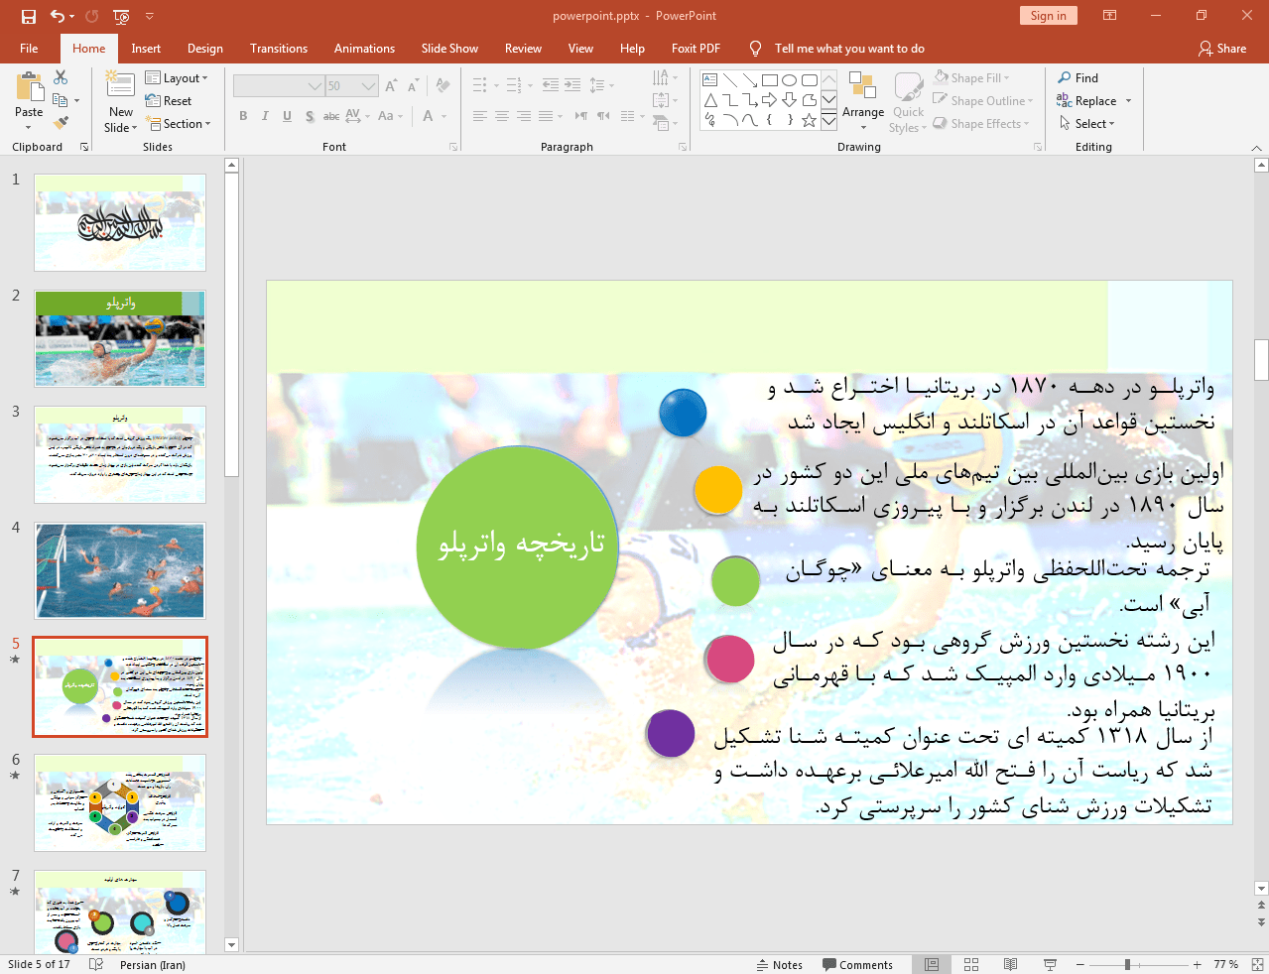The height and width of the screenshot is (974, 1269).
Task: Open the font size dropdown
Action: click(x=369, y=86)
